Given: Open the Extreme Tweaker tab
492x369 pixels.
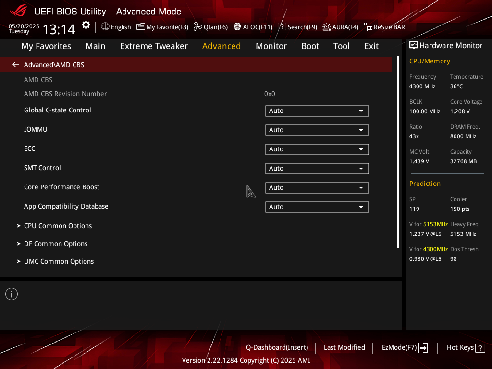Looking at the screenshot, I should tap(154, 46).
